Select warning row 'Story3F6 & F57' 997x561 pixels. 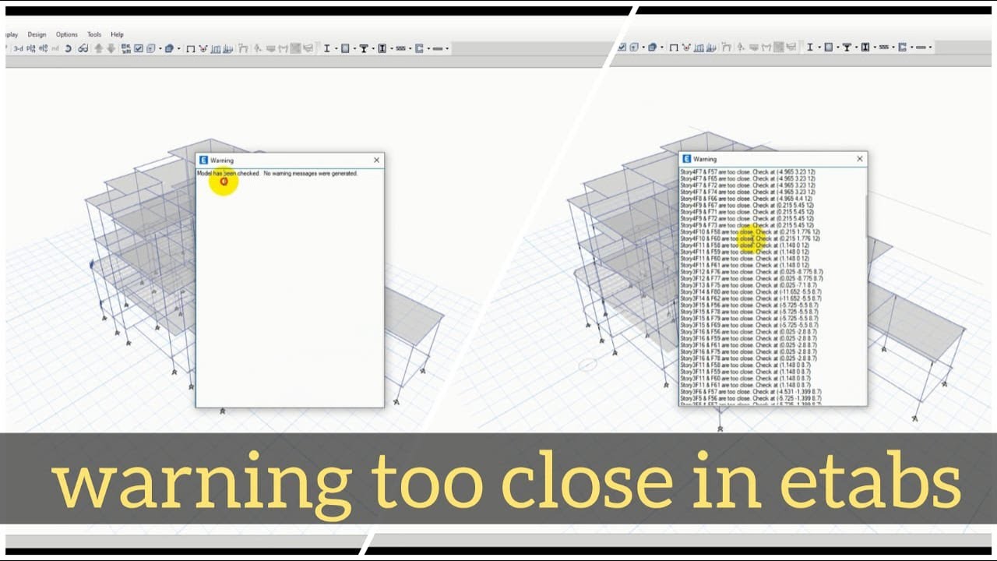click(x=751, y=392)
